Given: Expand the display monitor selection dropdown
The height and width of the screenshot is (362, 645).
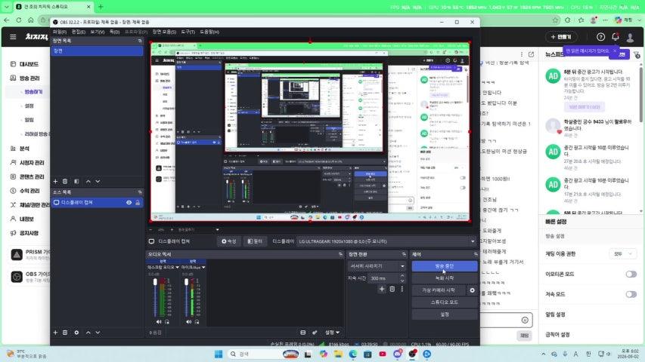Looking at the screenshot, I should pos(386,241).
